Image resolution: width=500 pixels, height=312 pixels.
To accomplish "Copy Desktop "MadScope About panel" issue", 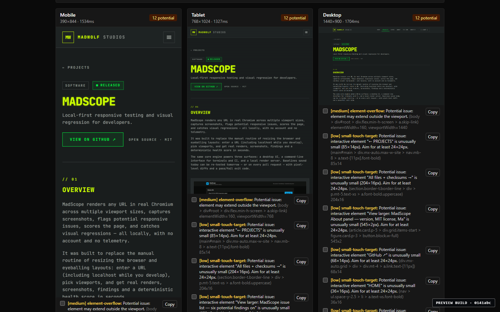I will tap(433, 209).
